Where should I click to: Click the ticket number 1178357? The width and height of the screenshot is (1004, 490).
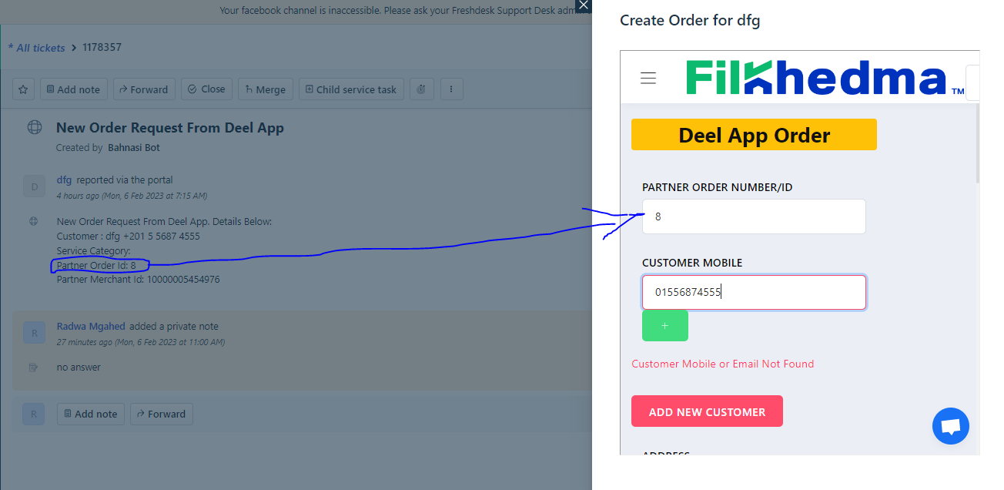pyautogui.click(x=101, y=48)
